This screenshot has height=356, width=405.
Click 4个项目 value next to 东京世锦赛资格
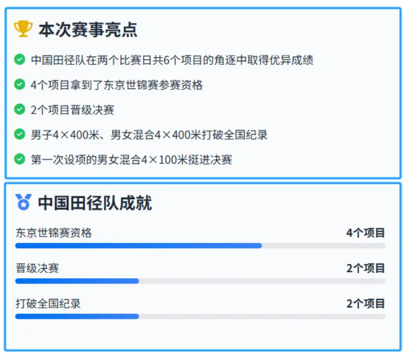(x=366, y=233)
